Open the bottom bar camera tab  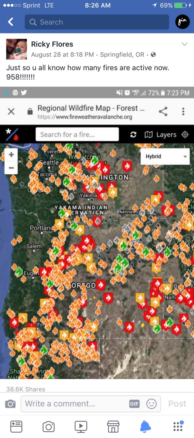(48, 427)
